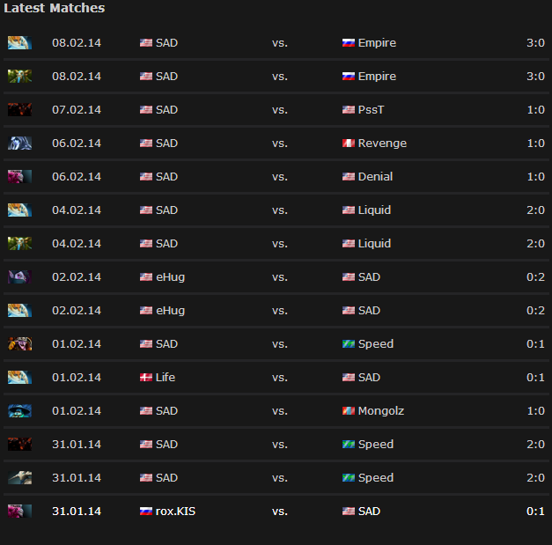The width and height of the screenshot is (552, 545).
Task: Click the Latest Matches heading
Action: (54, 8)
